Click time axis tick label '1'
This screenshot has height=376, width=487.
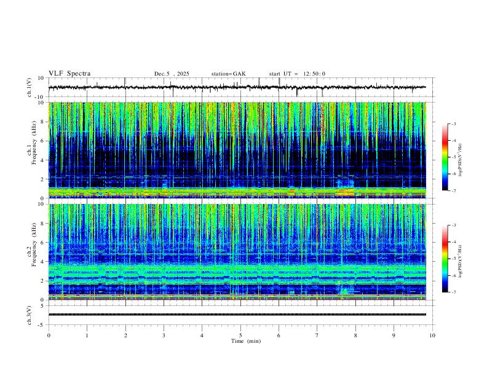point(87,335)
